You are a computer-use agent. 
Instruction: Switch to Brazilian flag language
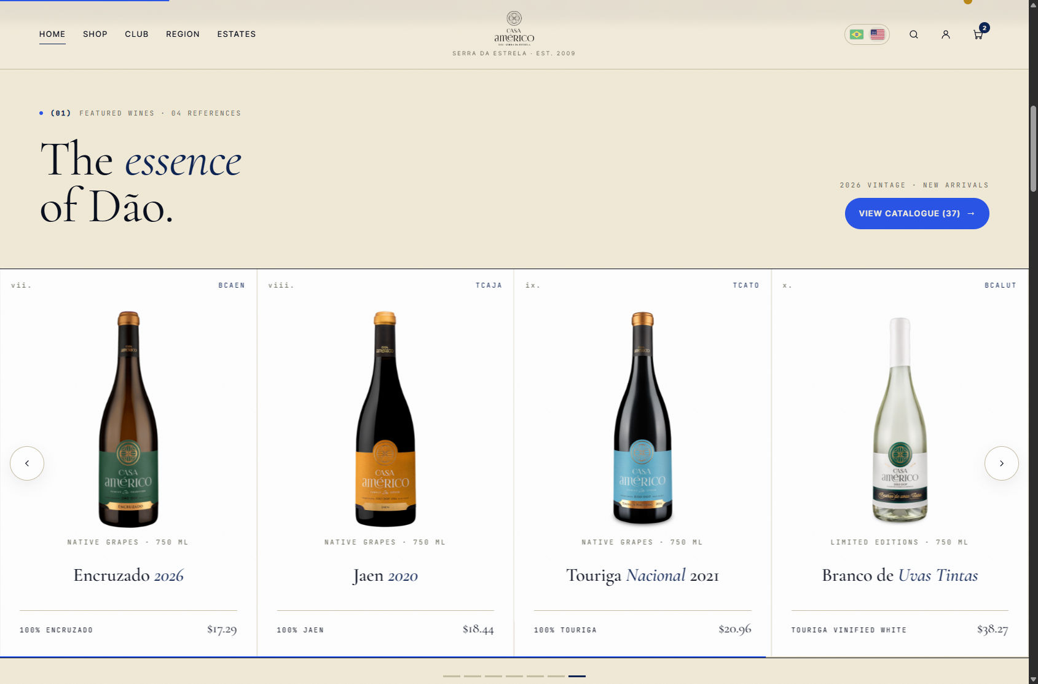(857, 34)
